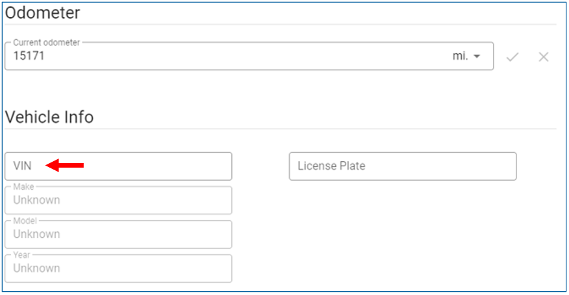The image size is (569, 295).
Task: Click the Odometer section heading
Action: pos(42,13)
